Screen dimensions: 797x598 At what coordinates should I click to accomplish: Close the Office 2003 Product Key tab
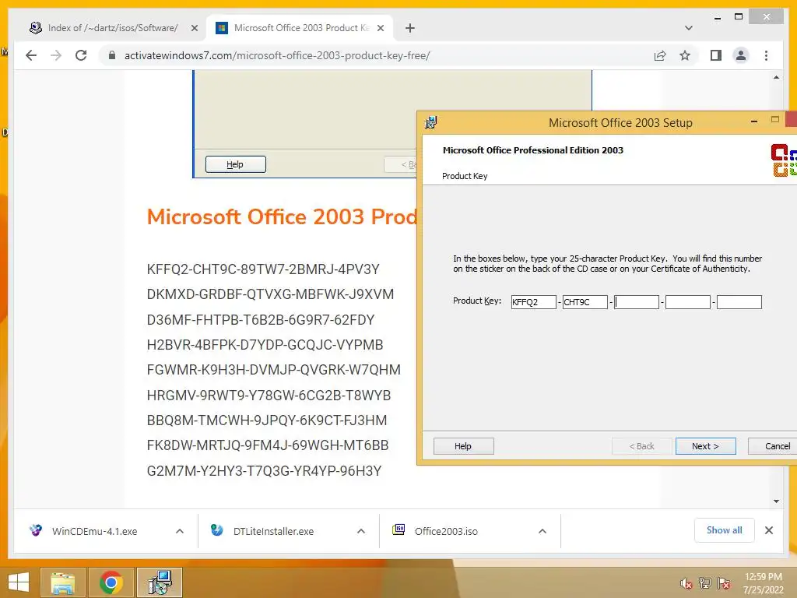coord(380,28)
